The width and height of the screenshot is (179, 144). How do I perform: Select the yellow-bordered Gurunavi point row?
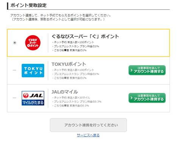click(88, 43)
